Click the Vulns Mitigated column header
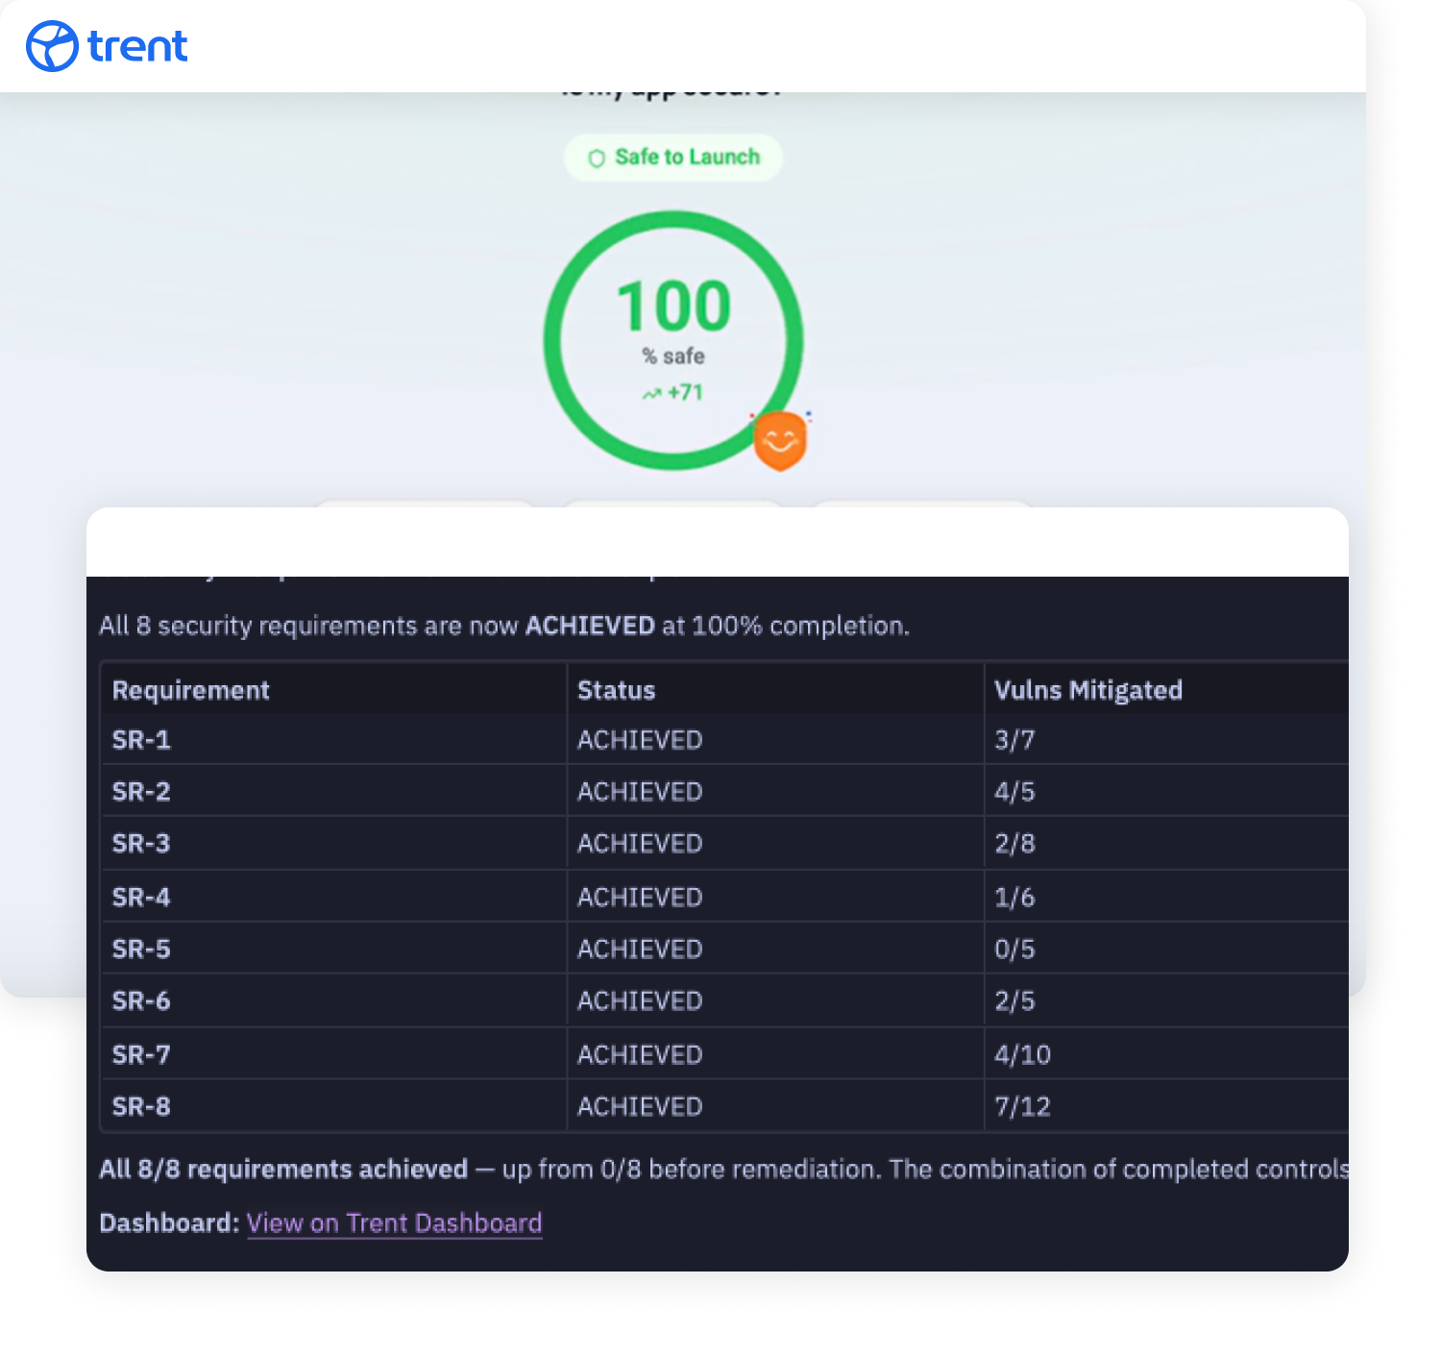This screenshot has width=1441, height=1358. pyautogui.click(x=1087, y=690)
